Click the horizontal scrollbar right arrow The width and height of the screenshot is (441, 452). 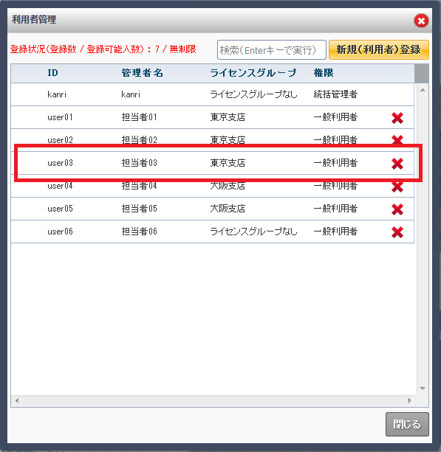(x=409, y=400)
